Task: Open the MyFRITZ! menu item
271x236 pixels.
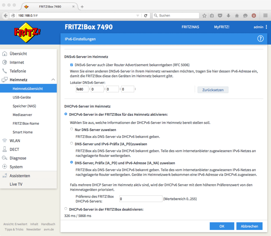Action: (x=222, y=27)
